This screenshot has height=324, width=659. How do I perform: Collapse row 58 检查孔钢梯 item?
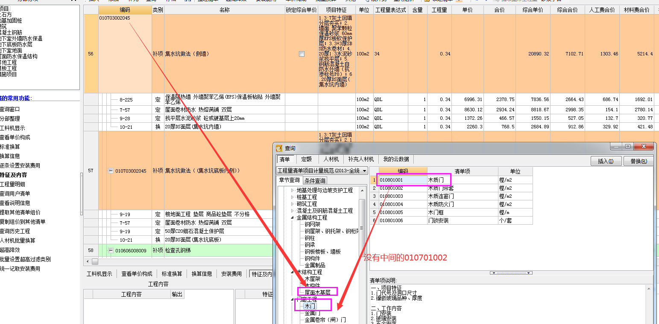point(111,251)
